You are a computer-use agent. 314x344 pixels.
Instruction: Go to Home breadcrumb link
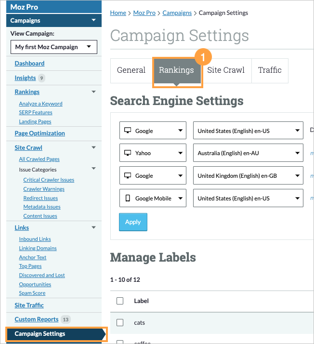click(x=118, y=13)
